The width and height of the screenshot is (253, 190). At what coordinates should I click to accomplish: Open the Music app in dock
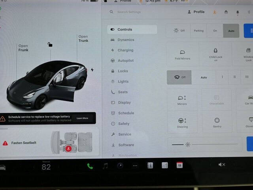(x=105, y=166)
